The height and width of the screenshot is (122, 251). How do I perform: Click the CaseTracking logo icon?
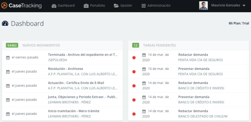coord(4,6)
